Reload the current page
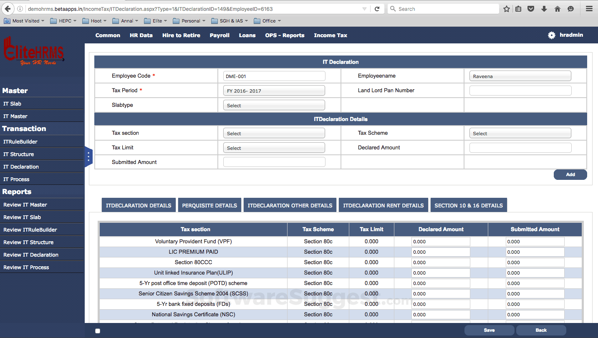 [377, 8]
